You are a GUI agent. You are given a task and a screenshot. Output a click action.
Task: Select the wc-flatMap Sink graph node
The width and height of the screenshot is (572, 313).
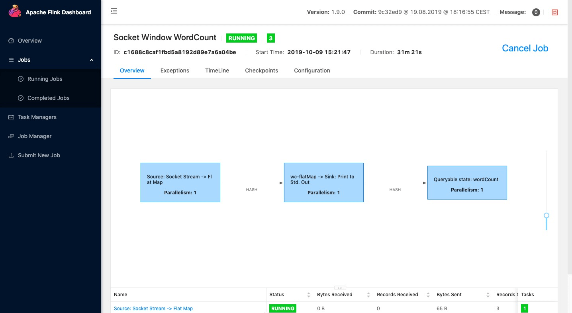[324, 182]
